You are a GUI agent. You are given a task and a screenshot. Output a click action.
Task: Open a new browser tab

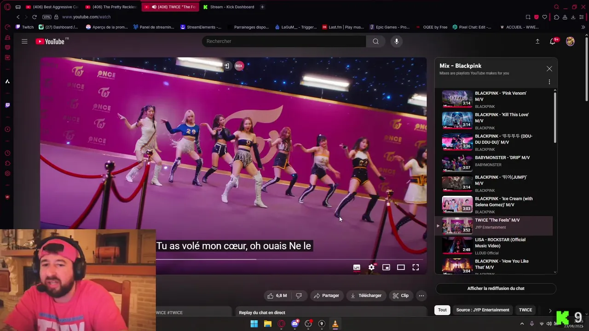262,7
